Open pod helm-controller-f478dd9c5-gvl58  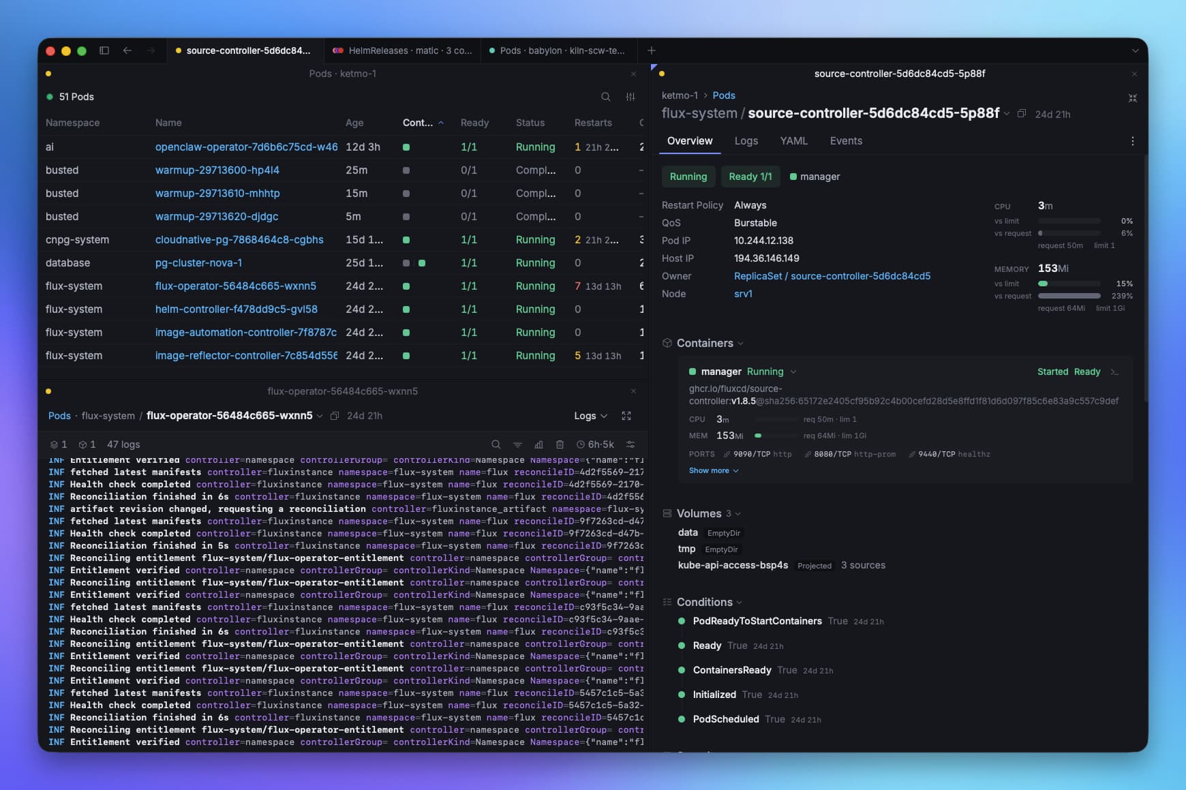click(236, 309)
